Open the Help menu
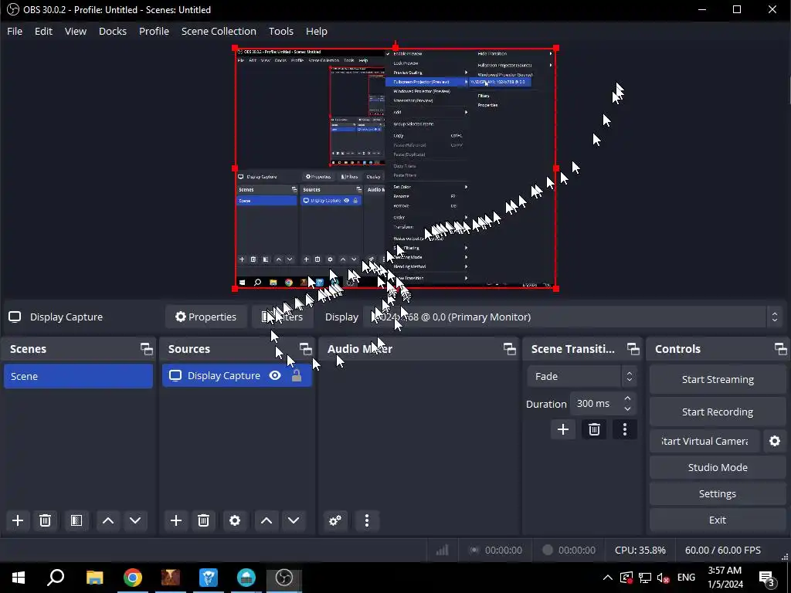The width and height of the screenshot is (791, 593). [x=316, y=31]
